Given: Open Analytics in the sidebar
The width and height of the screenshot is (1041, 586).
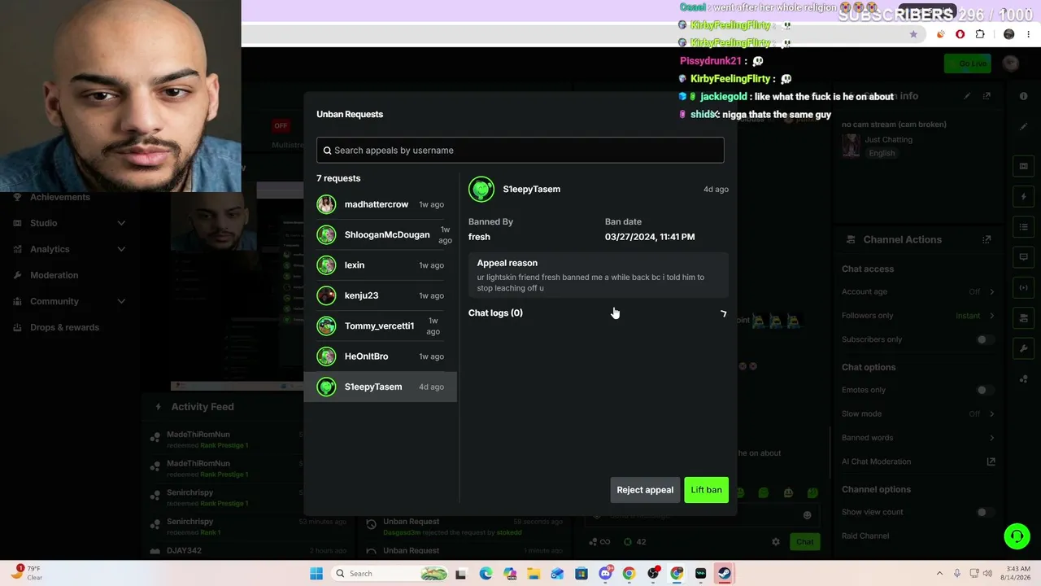Looking at the screenshot, I should click(50, 249).
